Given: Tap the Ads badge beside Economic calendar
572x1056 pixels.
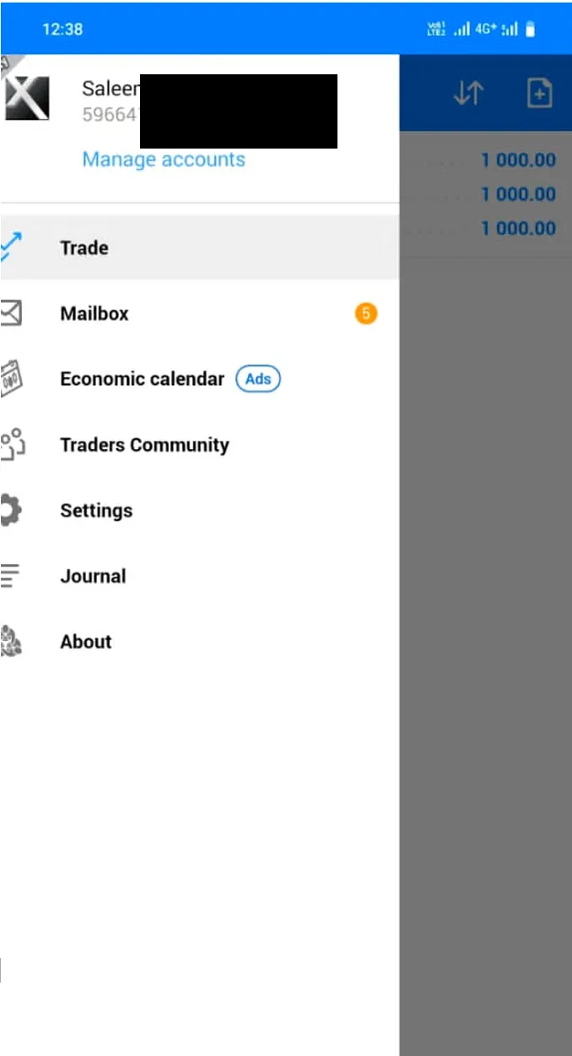Looking at the screenshot, I should tap(258, 379).
